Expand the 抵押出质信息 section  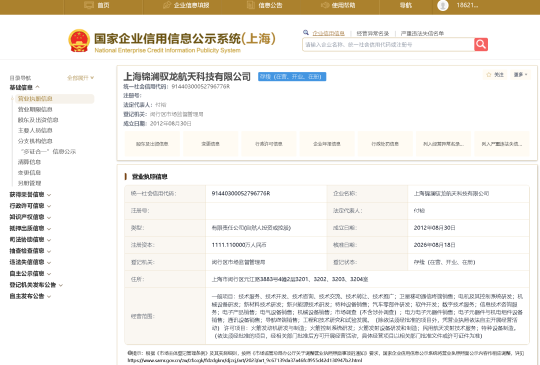click(x=30, y=228)
